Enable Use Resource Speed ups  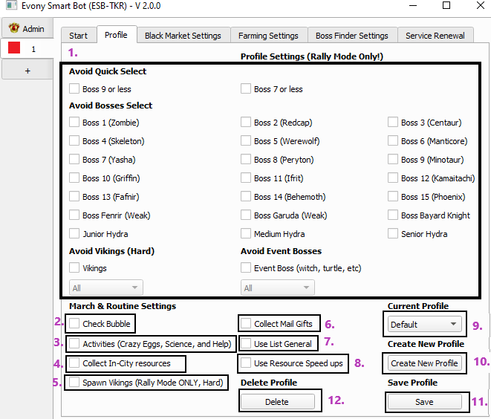[247, 363]
